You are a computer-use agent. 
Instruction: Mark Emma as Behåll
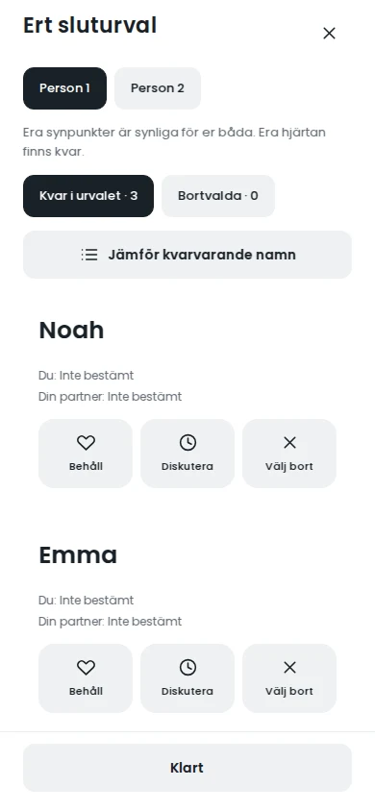86,678
